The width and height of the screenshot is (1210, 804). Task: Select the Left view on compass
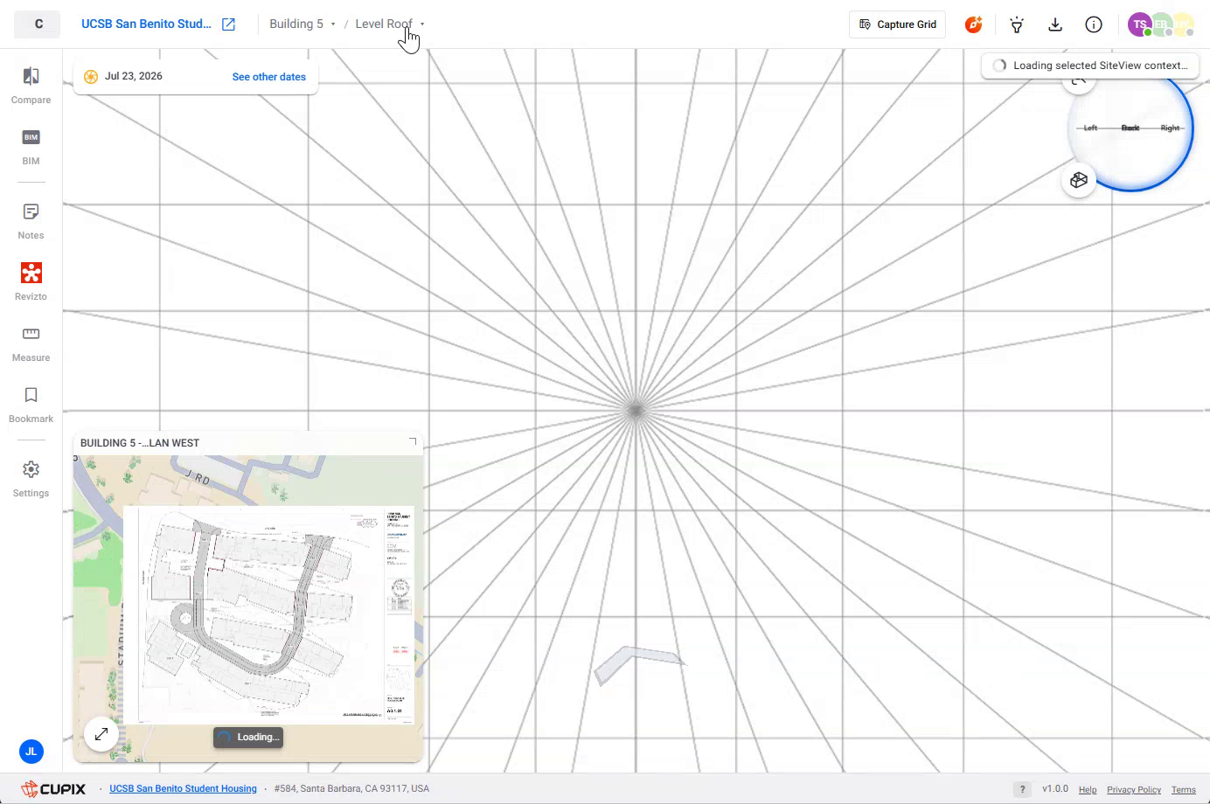point(1090,128)
